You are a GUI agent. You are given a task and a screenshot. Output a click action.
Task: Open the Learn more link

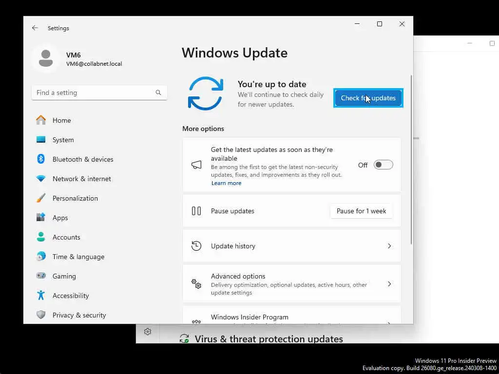[x=226, y=183]
